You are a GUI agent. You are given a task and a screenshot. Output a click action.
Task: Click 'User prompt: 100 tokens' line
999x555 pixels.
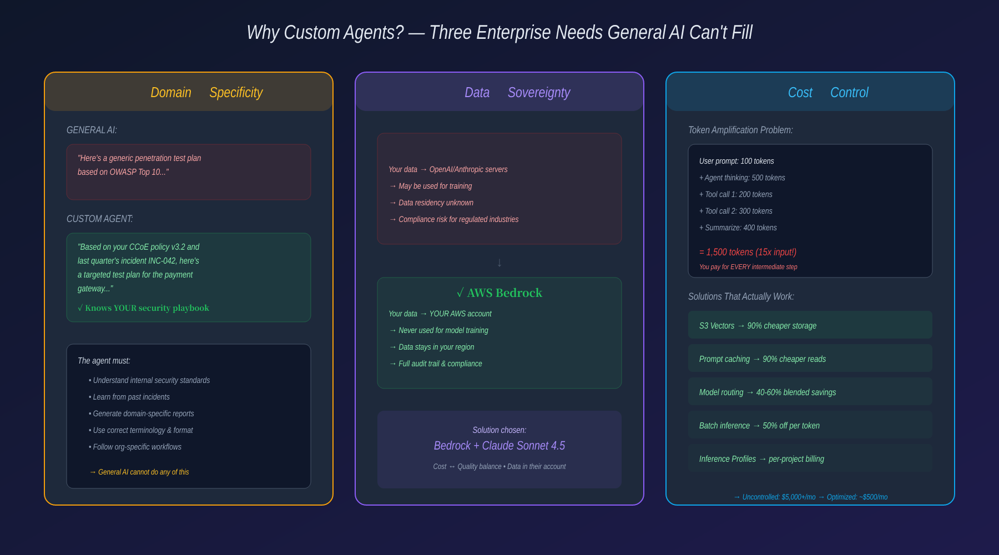736,161
